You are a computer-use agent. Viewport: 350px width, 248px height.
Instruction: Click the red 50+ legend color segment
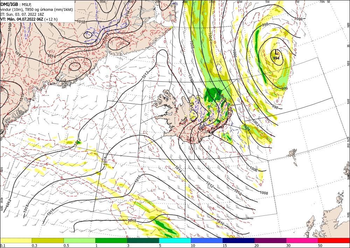click(334, 240)
